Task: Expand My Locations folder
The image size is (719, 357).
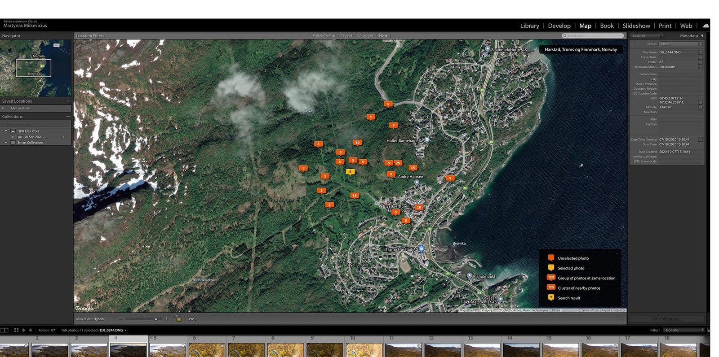Action: coord(4,108)
